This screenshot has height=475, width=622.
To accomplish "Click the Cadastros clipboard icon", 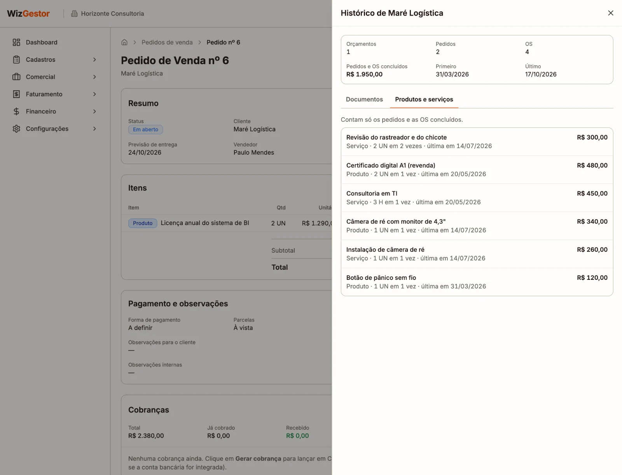I will [16, 59].
